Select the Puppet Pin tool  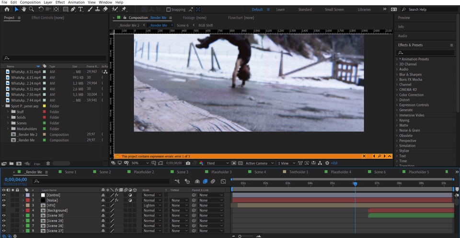tap(124, 9)
